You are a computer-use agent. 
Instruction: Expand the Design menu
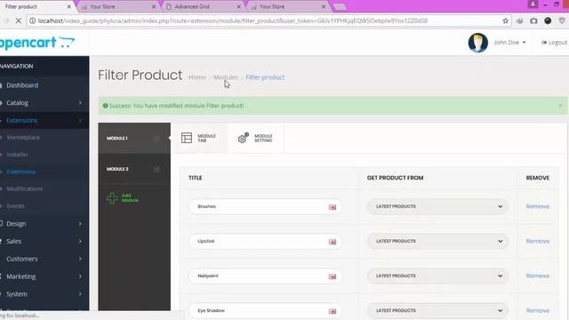(x=44, y=223)
